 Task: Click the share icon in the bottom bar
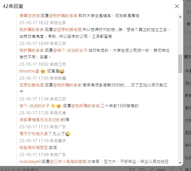click(x=132, y=169)
